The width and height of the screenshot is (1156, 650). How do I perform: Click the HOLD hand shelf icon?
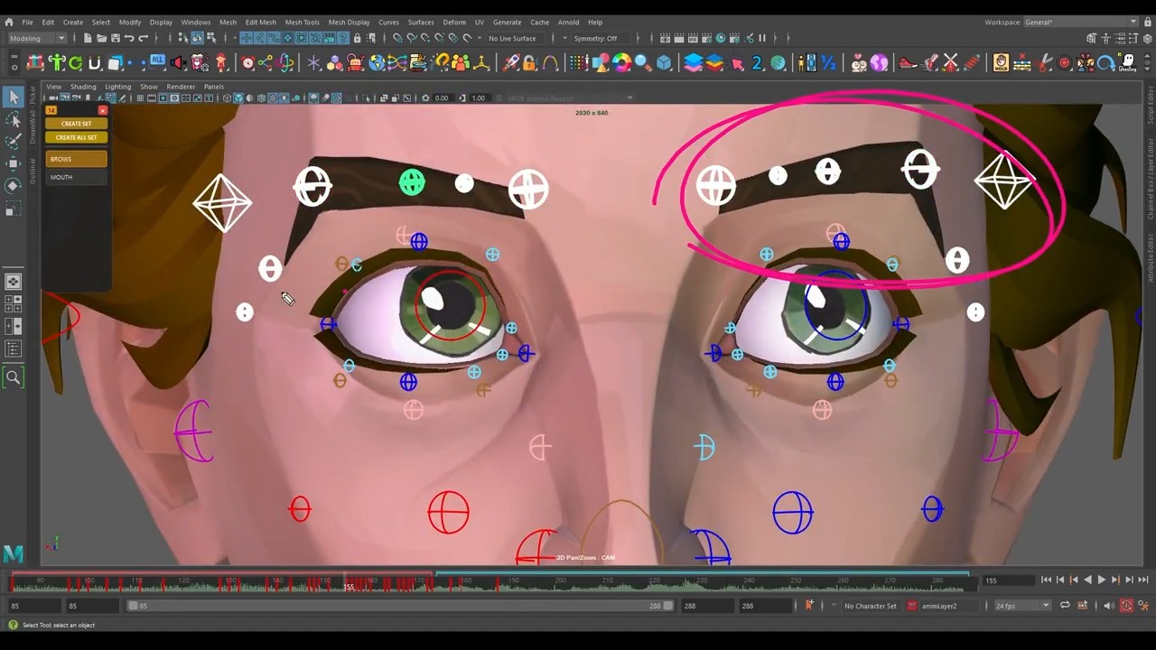(x=1001, y=62)
